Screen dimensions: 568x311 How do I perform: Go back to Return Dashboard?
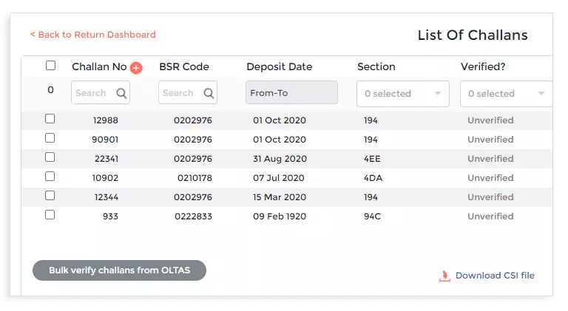tap(93, 35)
